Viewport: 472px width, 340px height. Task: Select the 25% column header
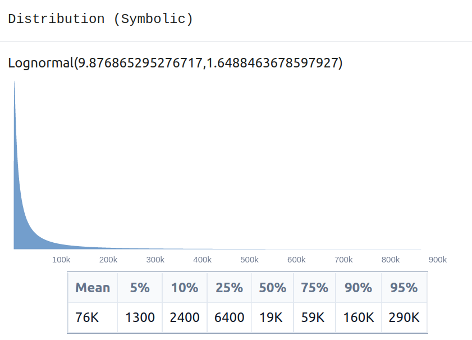point(230,288)
